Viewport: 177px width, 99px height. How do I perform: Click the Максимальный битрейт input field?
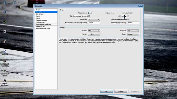coord(94,23)
